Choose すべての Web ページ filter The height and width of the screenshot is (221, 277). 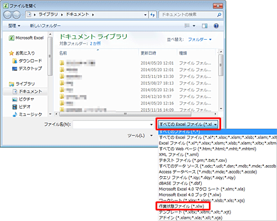point(218,149)
